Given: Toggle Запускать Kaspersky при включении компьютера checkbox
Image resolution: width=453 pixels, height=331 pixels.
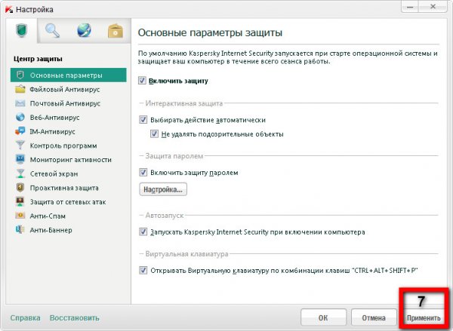Looking at the screenshot, I should 143,231.
